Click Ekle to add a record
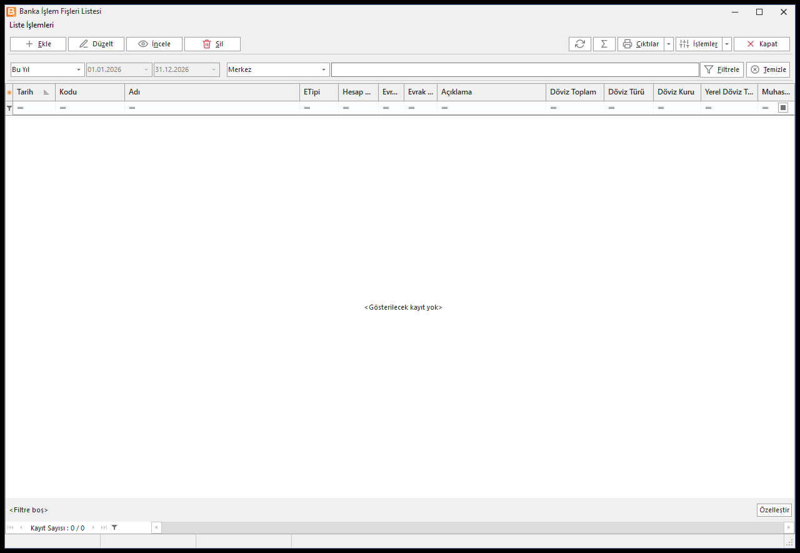Viewport: 800px width, 553px height. coord(38,44)
